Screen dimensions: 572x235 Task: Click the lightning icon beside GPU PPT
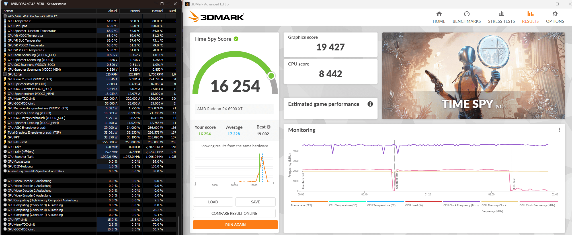[5, 137]
